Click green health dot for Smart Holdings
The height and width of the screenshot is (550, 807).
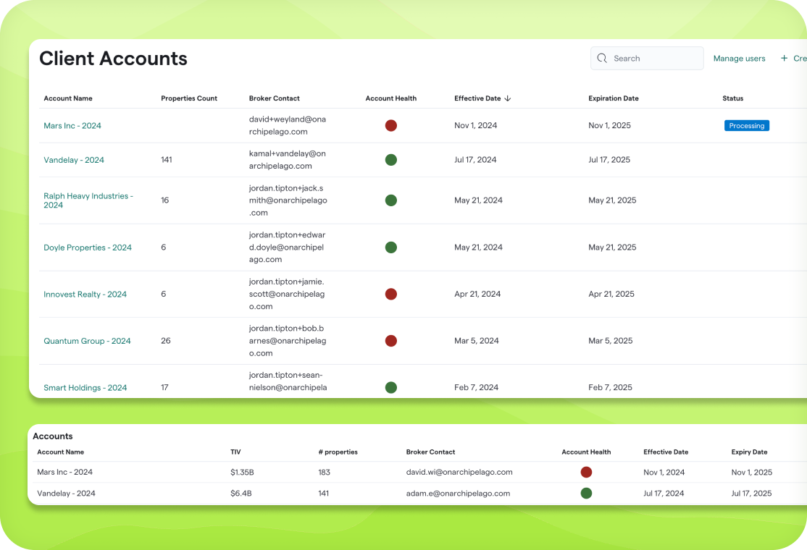(391, 388)
